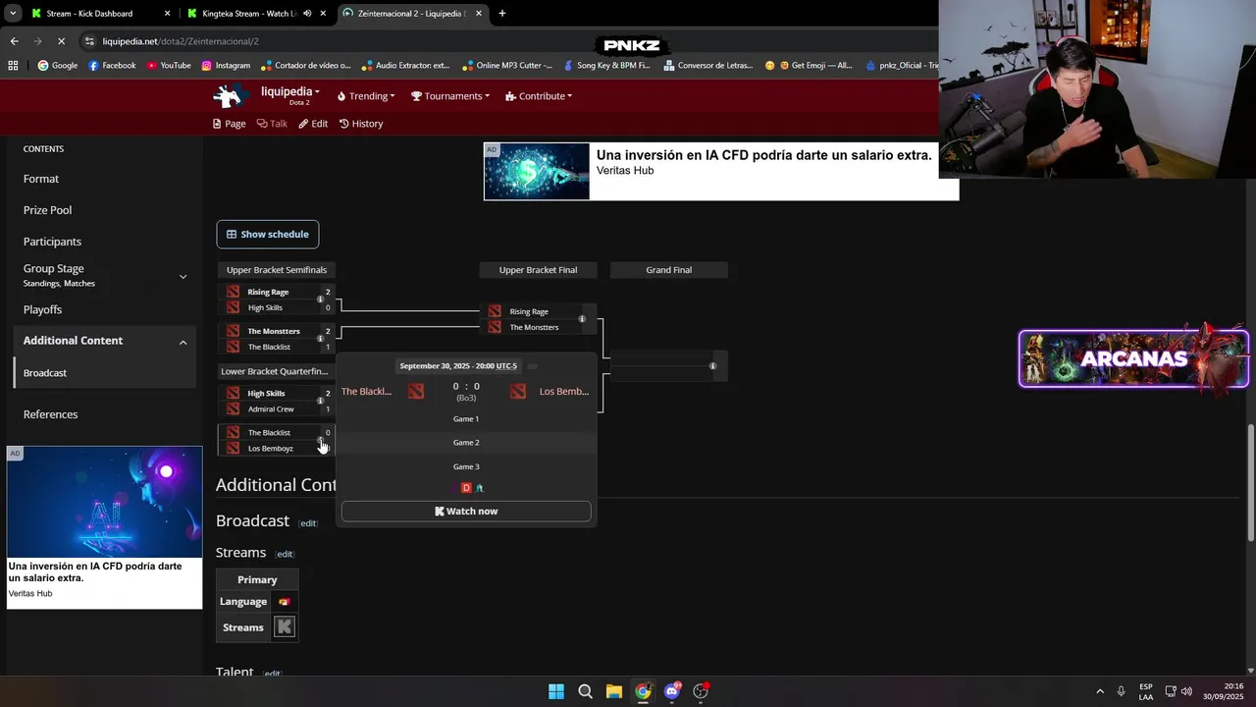Click The Blacklist Dota logo in popup
The image size is (1256, 707).
(416, 391)
